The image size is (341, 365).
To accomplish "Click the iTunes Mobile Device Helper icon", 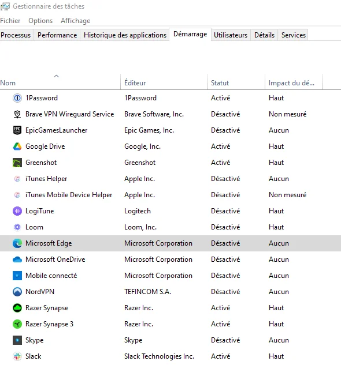I will tap(17, 195).
